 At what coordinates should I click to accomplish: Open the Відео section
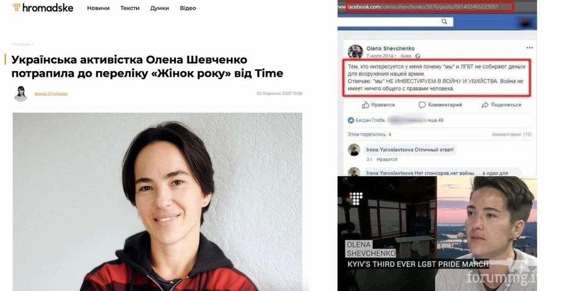[187, 8]
